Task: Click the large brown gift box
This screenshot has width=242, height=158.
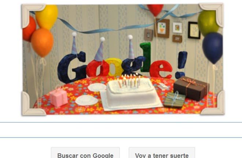Action: (x=191, y=88)
